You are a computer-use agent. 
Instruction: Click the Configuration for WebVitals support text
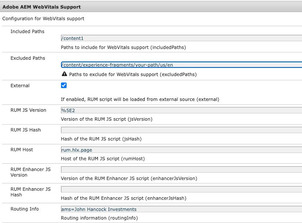point(43,18)
